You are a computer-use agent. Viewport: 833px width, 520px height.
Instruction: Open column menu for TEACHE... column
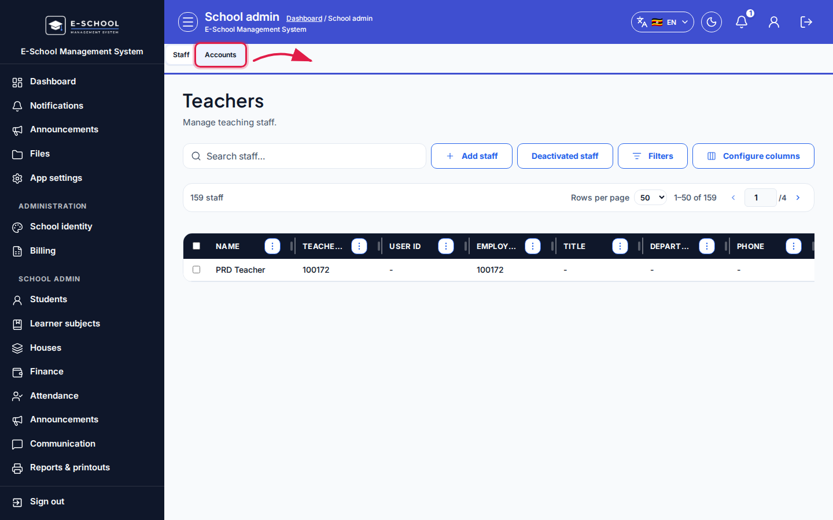tap(359, 246)
